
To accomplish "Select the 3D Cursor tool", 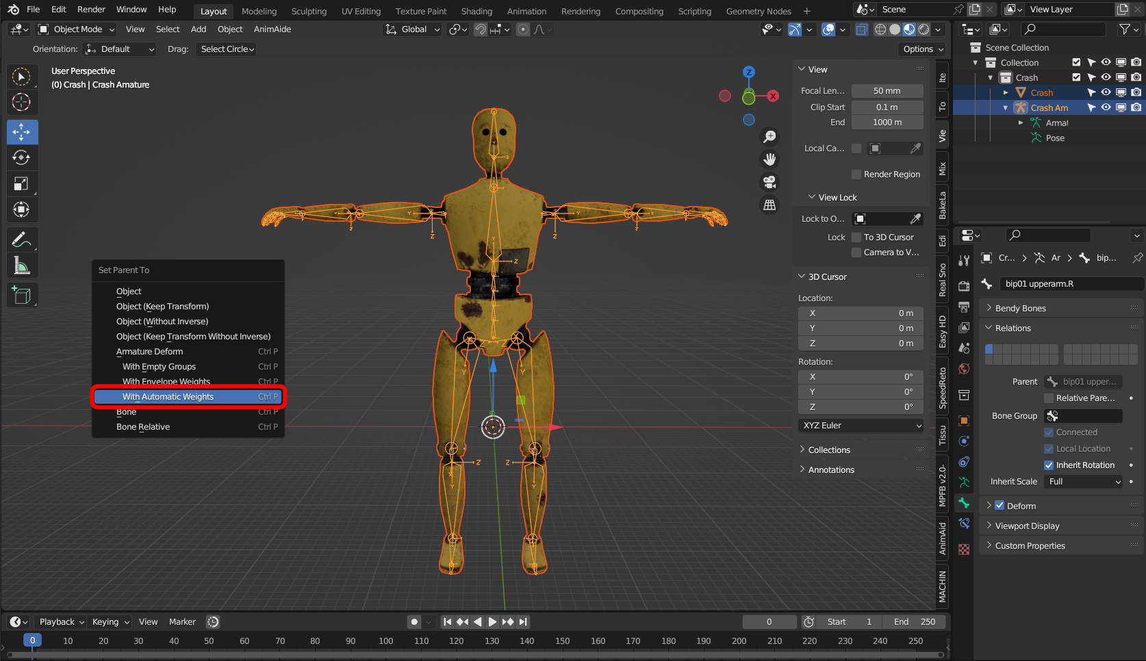I will click(21, 102).
